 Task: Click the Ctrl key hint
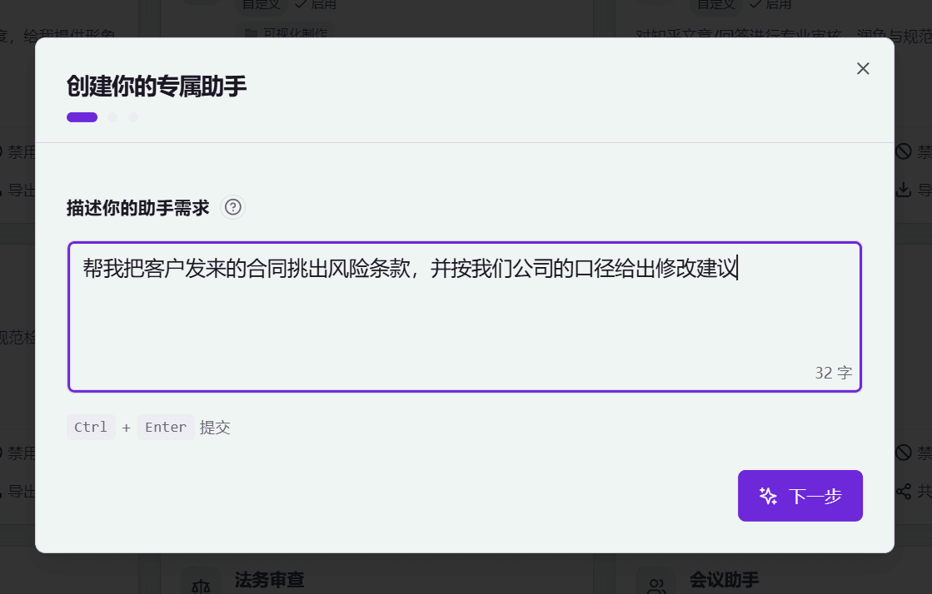(x=91, y=427)
